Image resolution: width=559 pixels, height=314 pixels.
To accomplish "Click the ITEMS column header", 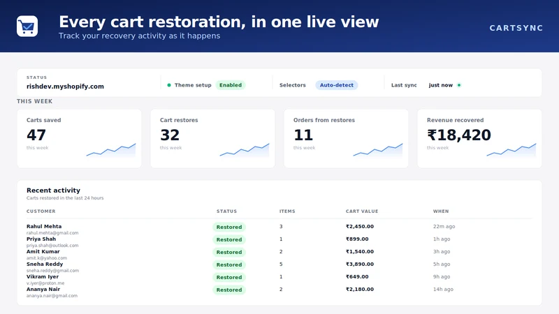I will [287, 211].
